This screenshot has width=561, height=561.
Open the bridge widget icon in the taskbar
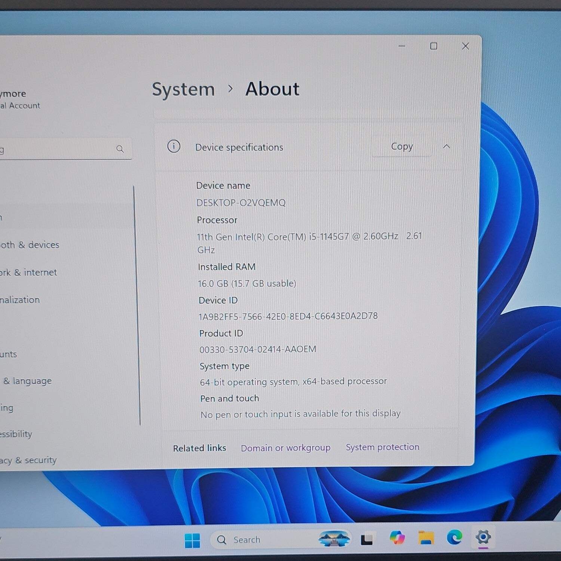click(x=334, y=539)
